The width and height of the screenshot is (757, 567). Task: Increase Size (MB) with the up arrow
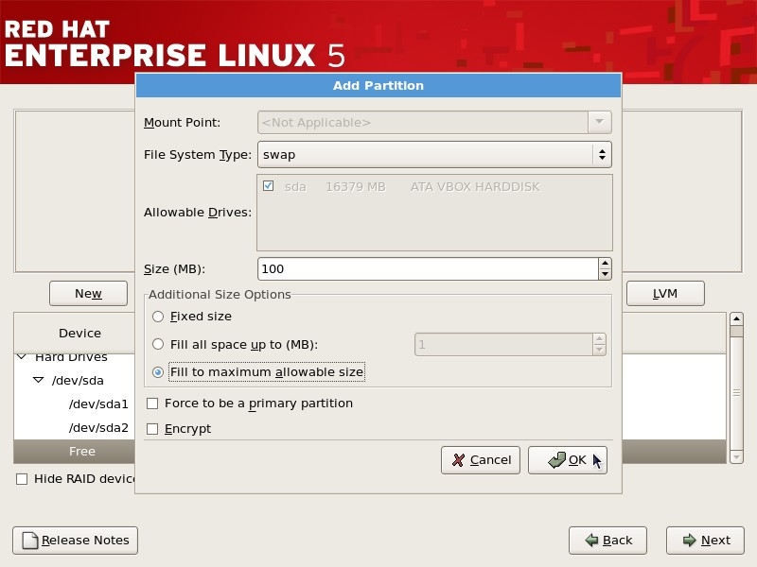[605, 264]
